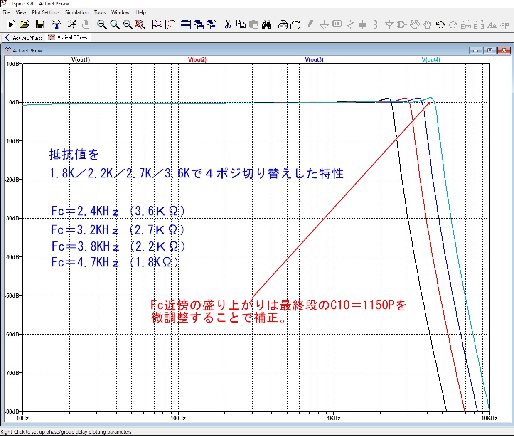Open the Simulation menu

[x=76, y=12]
